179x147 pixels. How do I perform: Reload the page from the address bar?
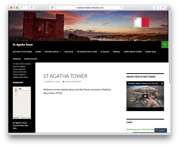(121, 7)
